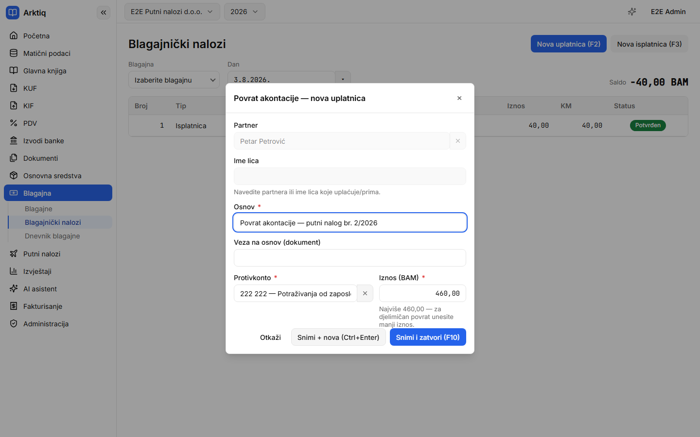Click Snimi + nova (Ctrl+Enter) button
The image size is (700, 437).
coord(338,337)
